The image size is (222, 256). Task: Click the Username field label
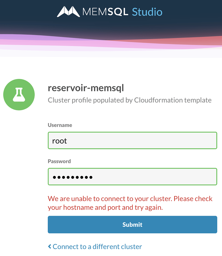(60, 125)
